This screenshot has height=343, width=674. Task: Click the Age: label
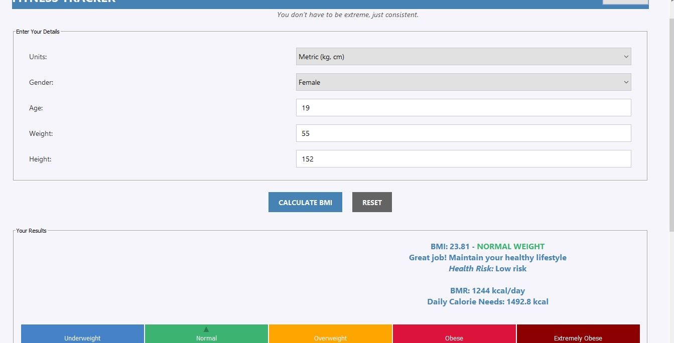click(36, 108)
